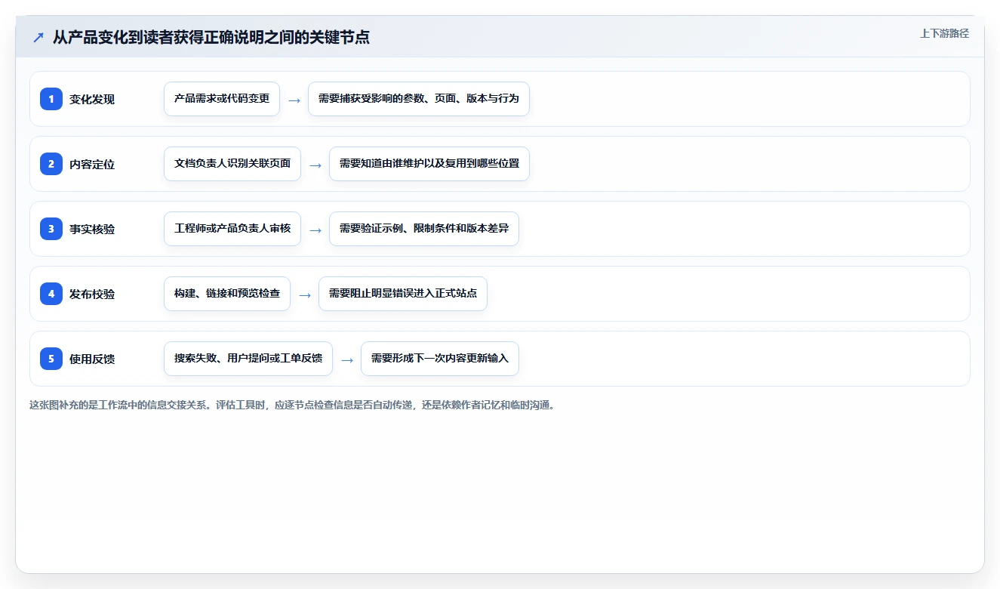Click the 需要形成下一次内容更新输入 box
Image resolution: width=1000 pixels, height=589 pixels.
(x=440, y=359)
